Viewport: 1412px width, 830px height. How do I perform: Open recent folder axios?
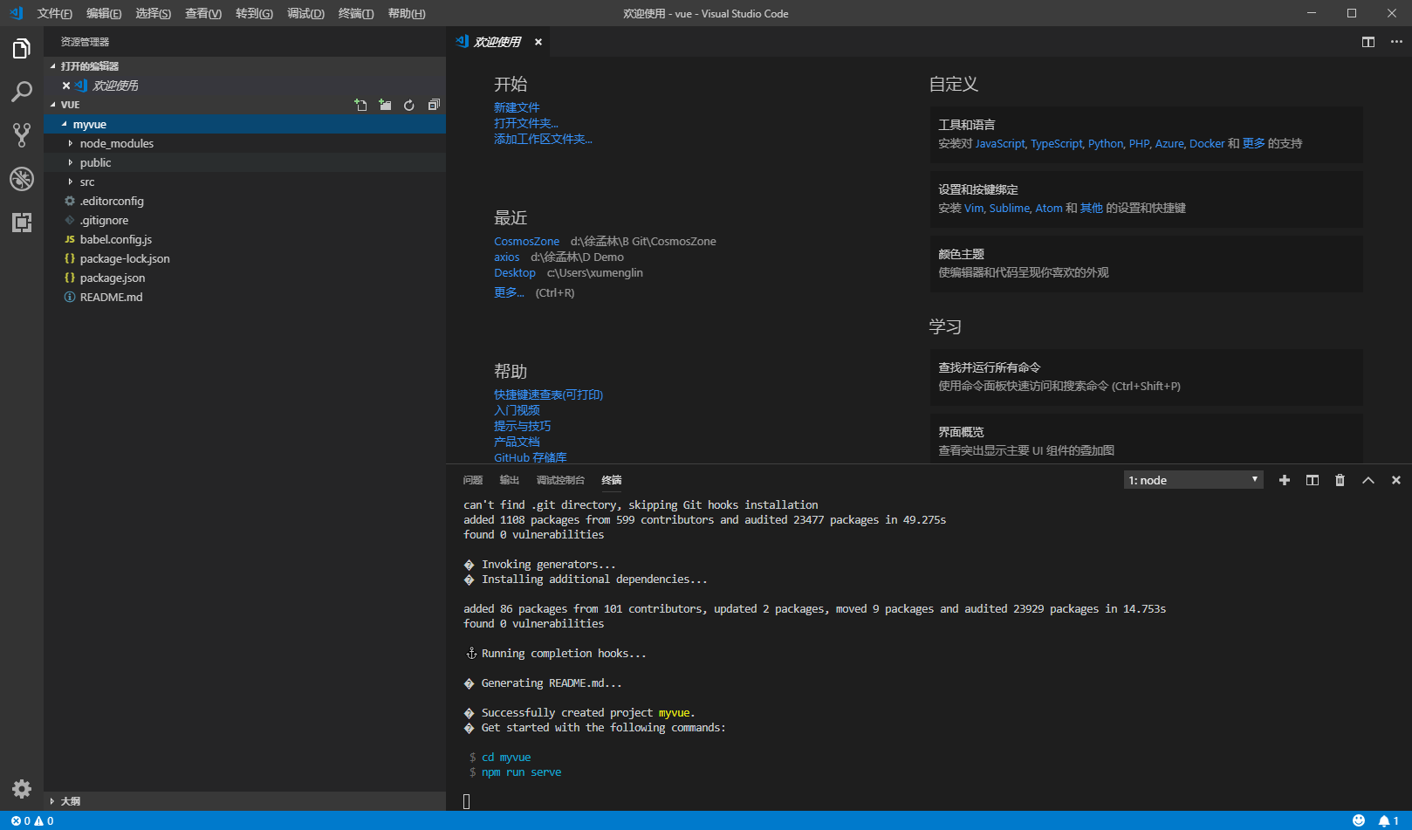click(x=507, y=257)
